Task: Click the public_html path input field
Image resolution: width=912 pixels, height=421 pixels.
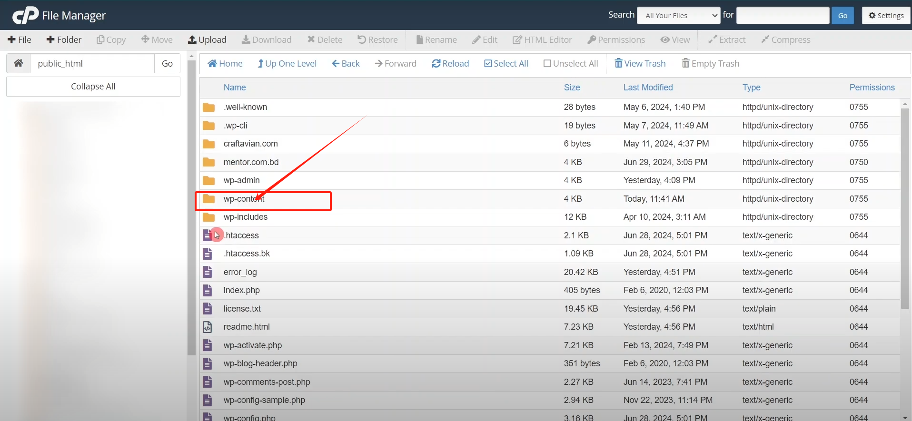Action: [92, 63]
